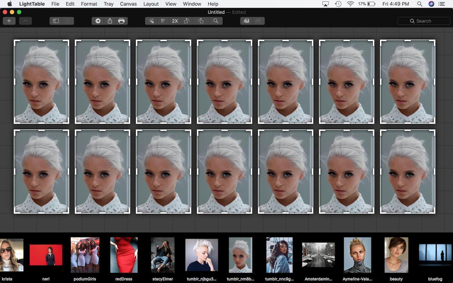Toggle the sidebar panel icon
This screenshot has width=453, height=283.
click(56, 21)
